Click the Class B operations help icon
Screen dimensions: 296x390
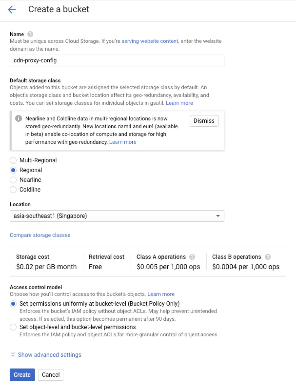pyautogui.click(x=268, y=257)
